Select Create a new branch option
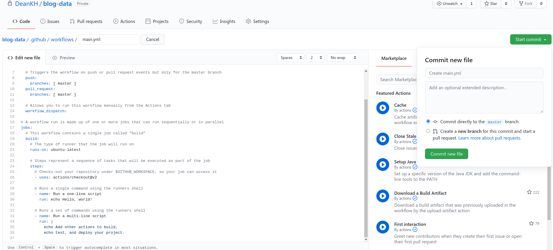Image resolution: width=553 pixels, height=250 pixels. pyautogui.click(x=428, y=131)
